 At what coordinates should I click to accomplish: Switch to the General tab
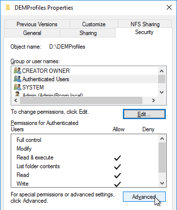point(32,33)
